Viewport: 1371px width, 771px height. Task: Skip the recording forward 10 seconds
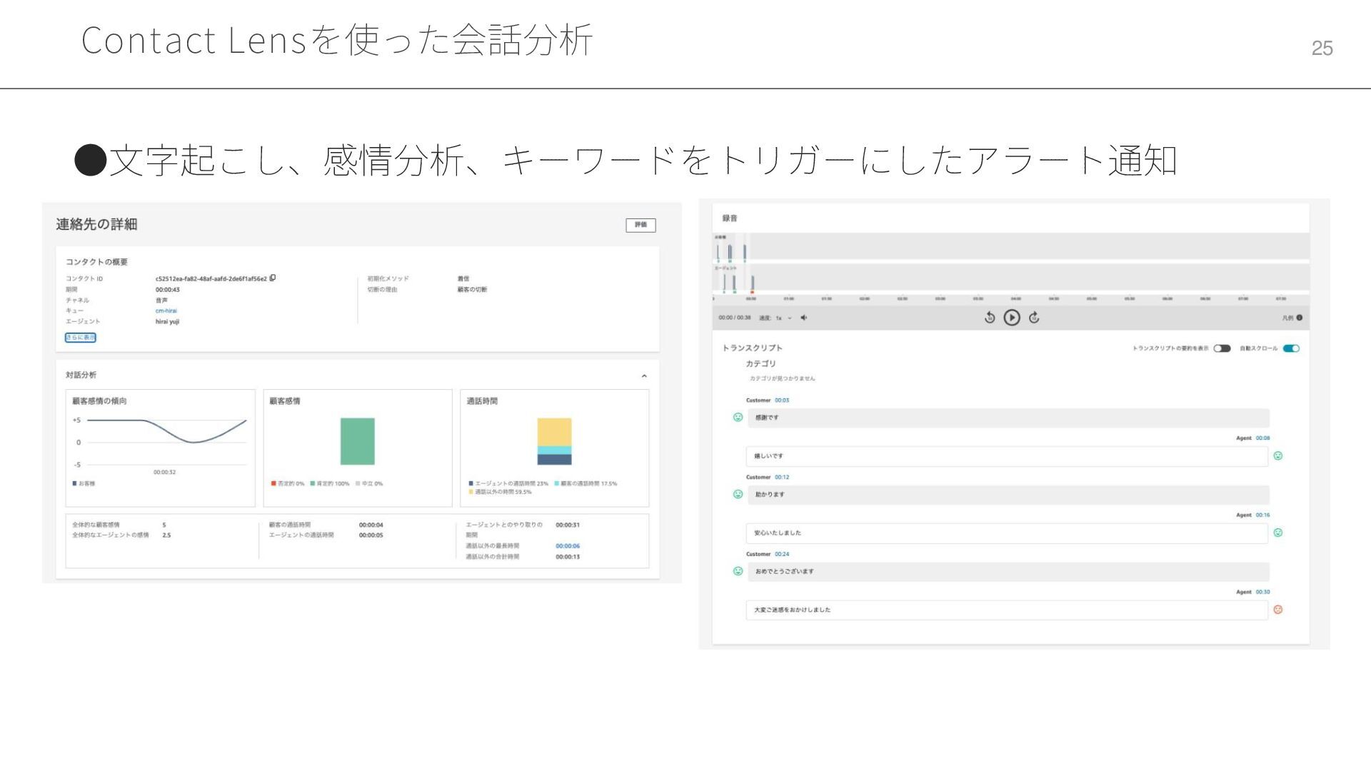(x=1034, y=318)
